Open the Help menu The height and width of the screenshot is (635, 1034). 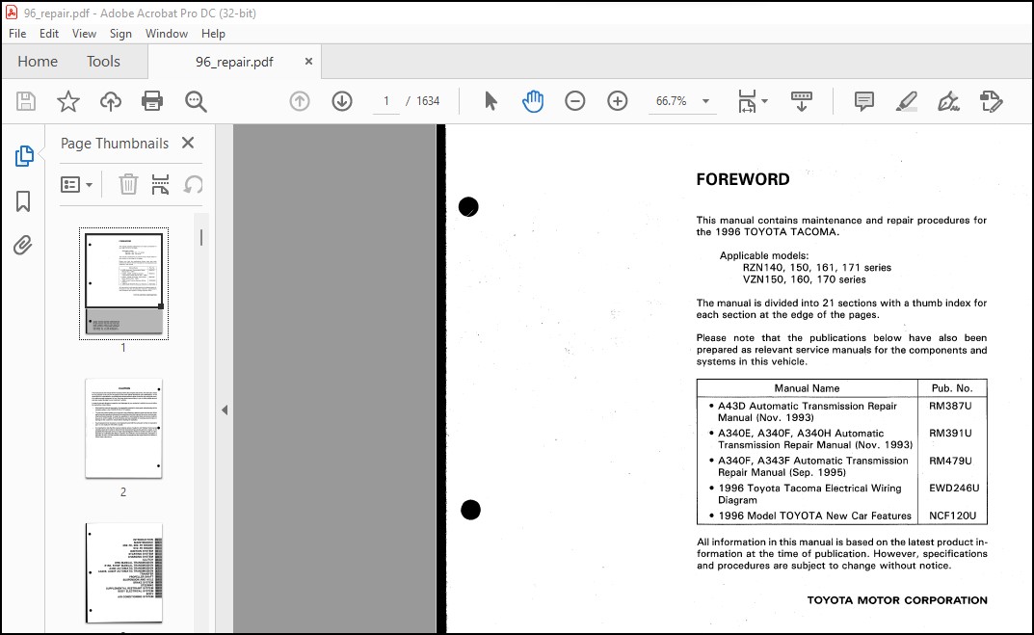pyautogui.click(x=213, y=34)
